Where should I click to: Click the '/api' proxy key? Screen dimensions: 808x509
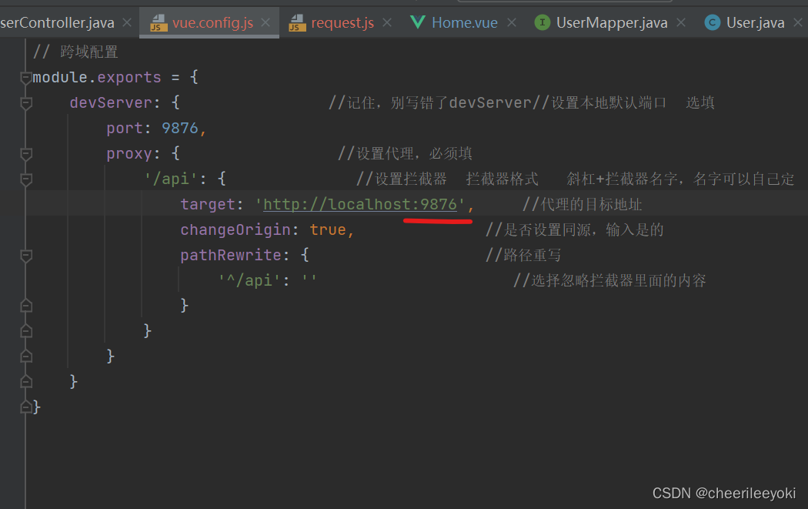pyautogui.click(x=171, y=179)
